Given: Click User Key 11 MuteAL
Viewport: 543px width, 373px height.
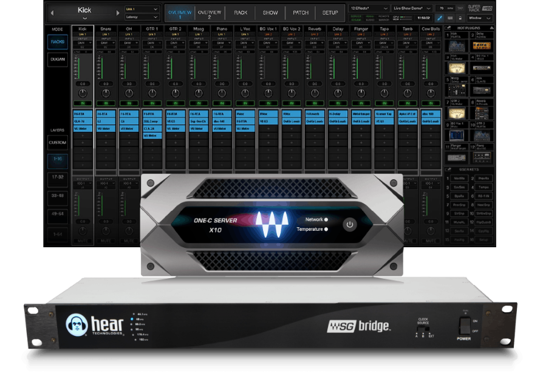Looking at the screenshot, I should pyautogui.click(x=459, y=222).
